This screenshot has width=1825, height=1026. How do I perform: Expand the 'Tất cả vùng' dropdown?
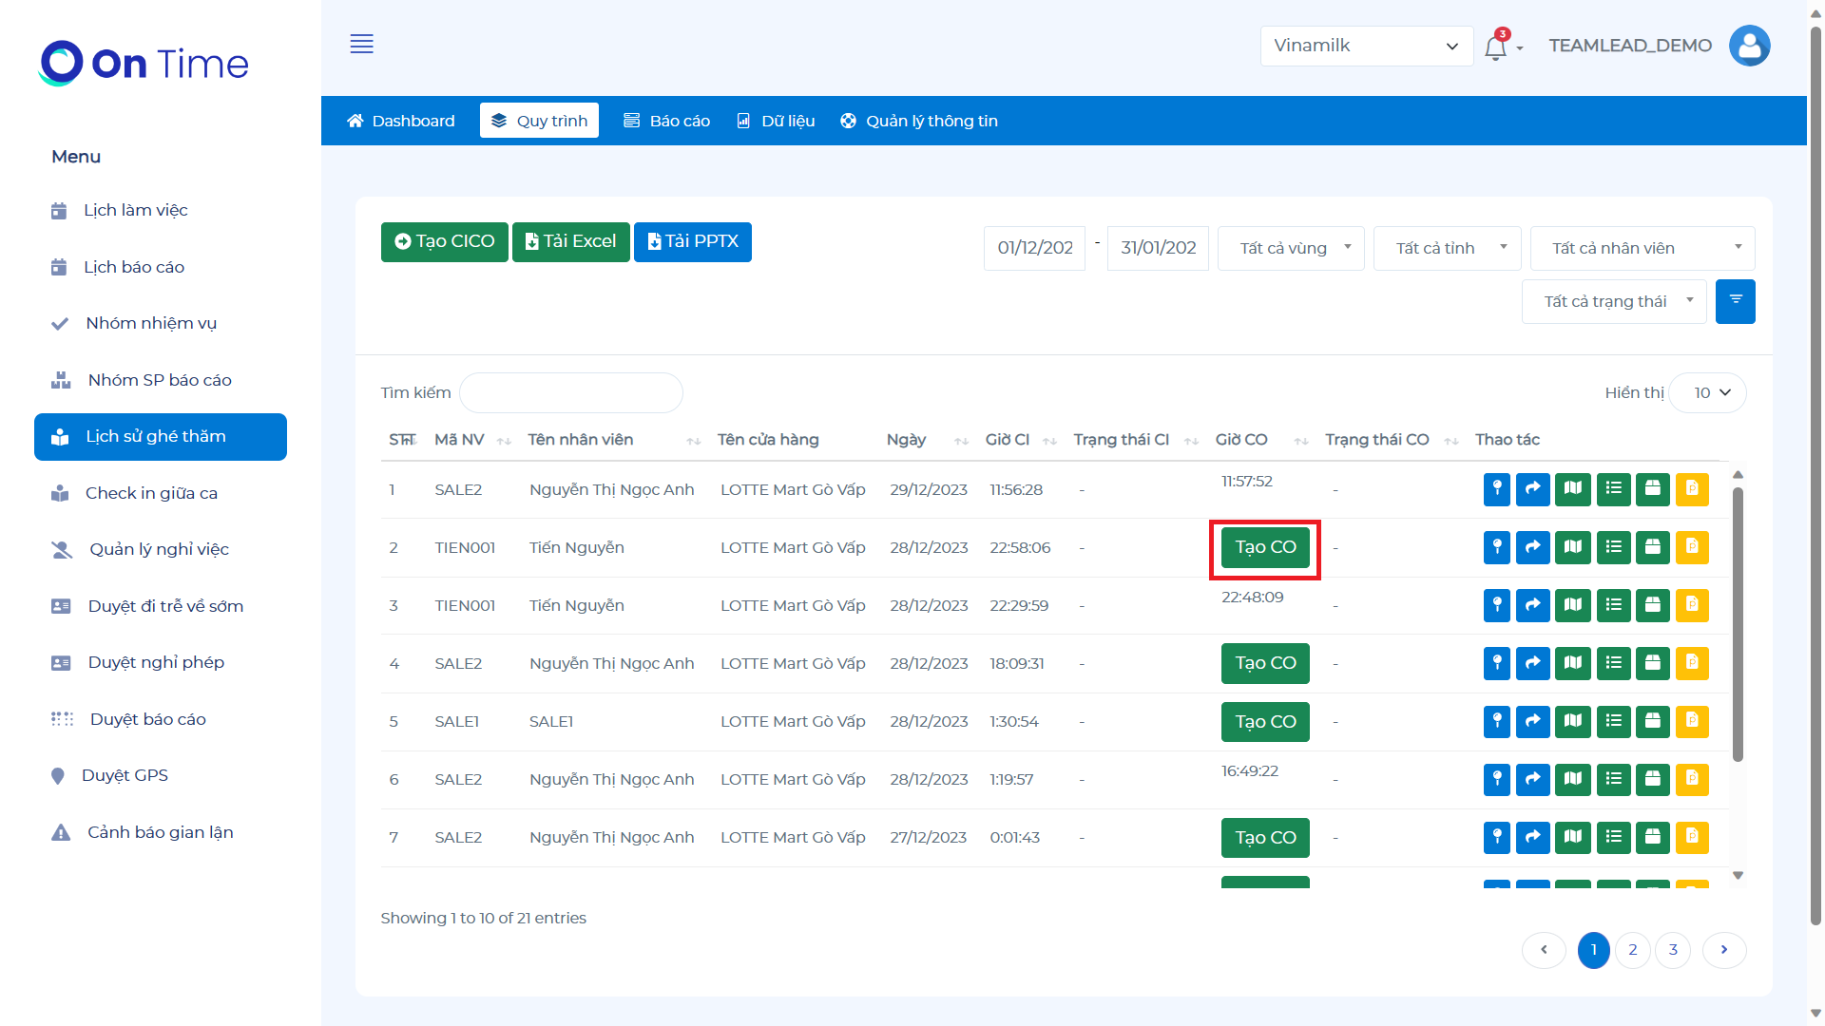click(x=1291, y=248)
